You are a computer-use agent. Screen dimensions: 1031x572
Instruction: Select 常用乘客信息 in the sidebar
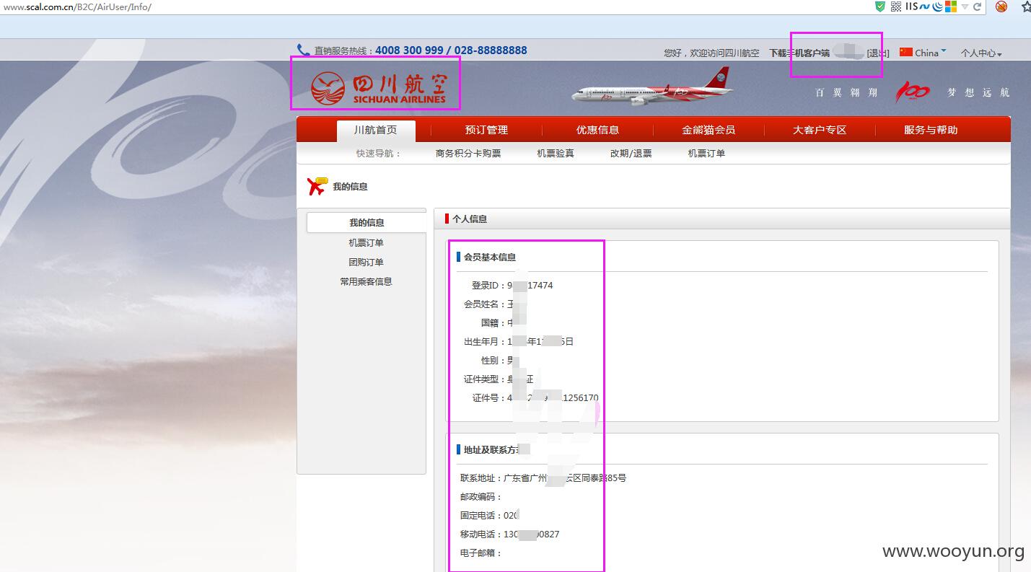(367, 281)
